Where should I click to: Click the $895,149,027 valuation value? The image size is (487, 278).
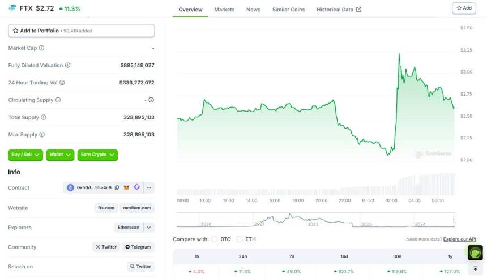[137, 65]
